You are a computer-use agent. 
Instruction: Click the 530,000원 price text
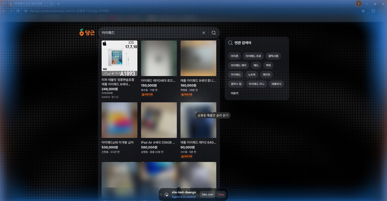point(109,147)
